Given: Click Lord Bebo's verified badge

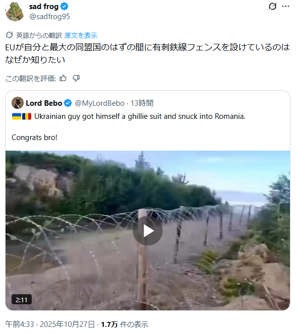Looking at the screenshot, I should pyautogui.click(x=68, y=103).
